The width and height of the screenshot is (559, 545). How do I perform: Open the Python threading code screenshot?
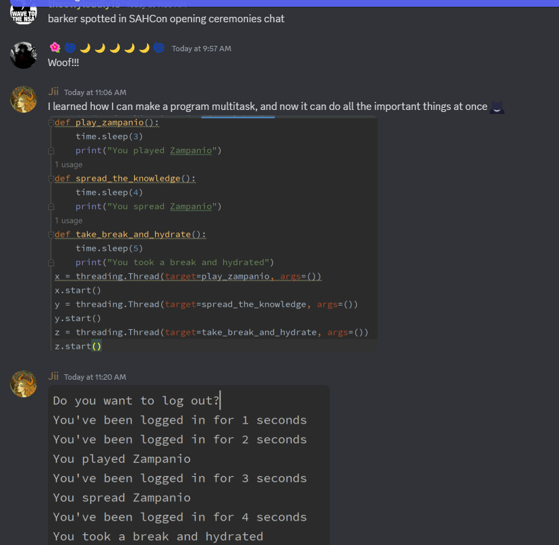point(212,234)
